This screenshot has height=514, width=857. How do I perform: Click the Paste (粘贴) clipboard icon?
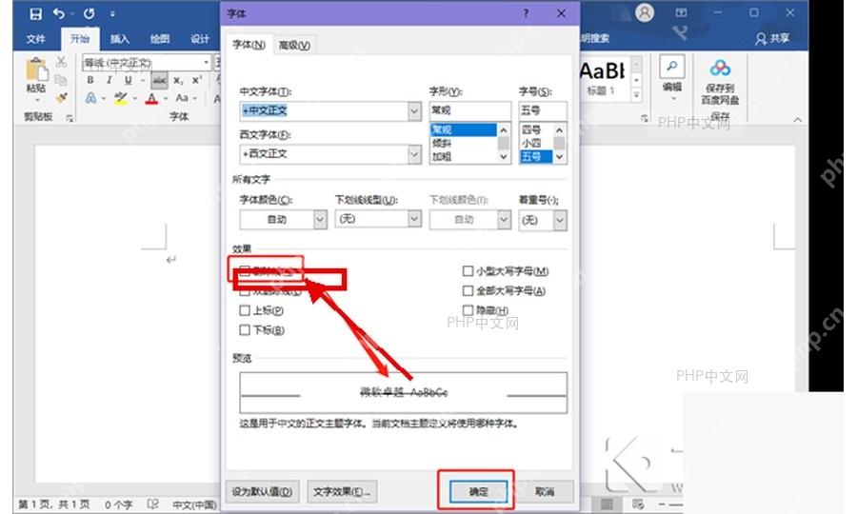pyautogui.click(x=36, y=69)
